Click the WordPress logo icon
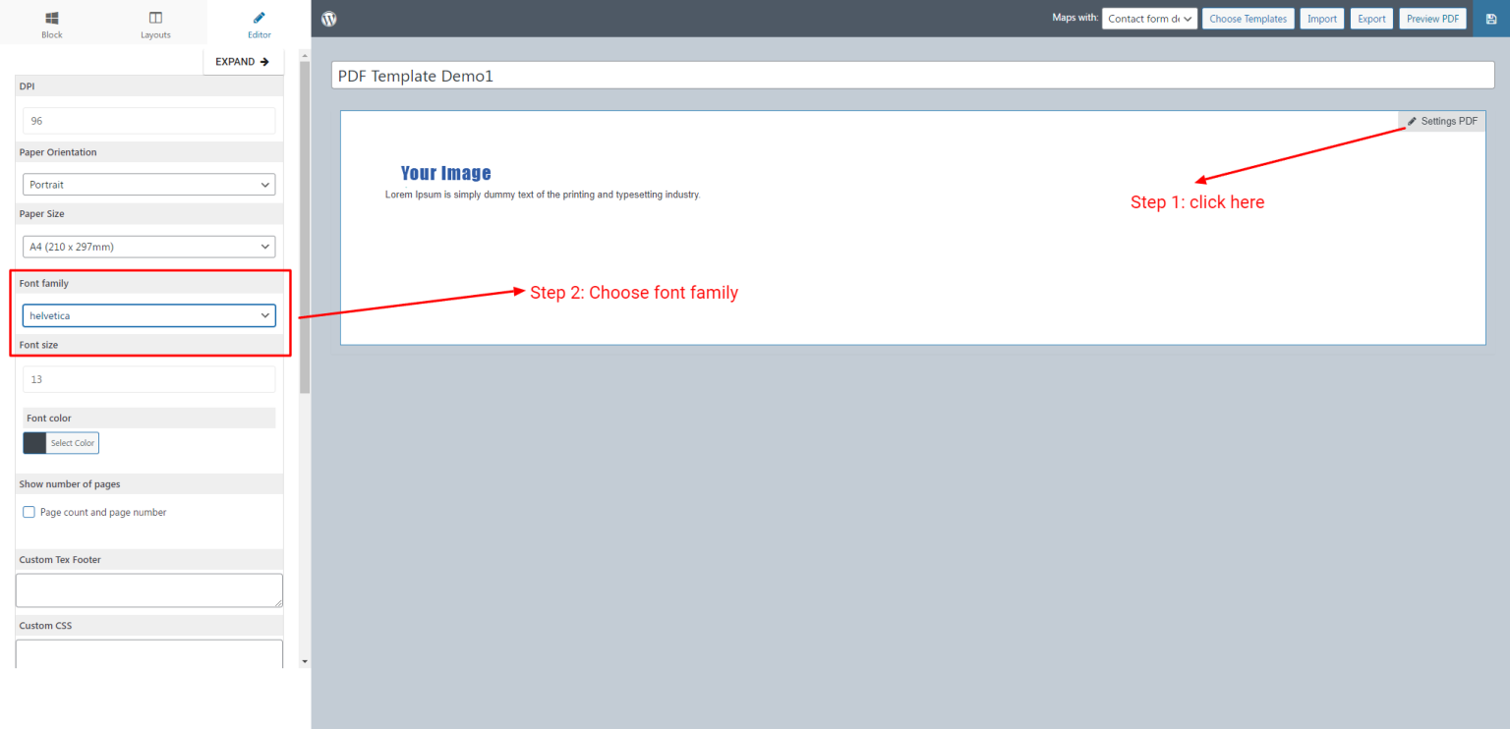This screenshot has height=729, width=1510. 327,18
